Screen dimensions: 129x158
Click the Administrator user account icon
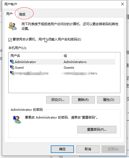click(x=12, y=62)
